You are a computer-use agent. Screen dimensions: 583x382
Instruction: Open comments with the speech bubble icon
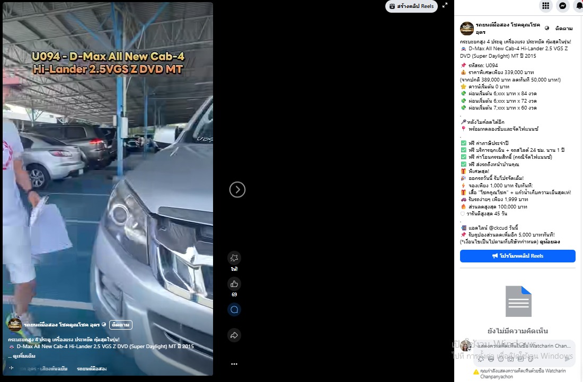[x=234, y=310]
